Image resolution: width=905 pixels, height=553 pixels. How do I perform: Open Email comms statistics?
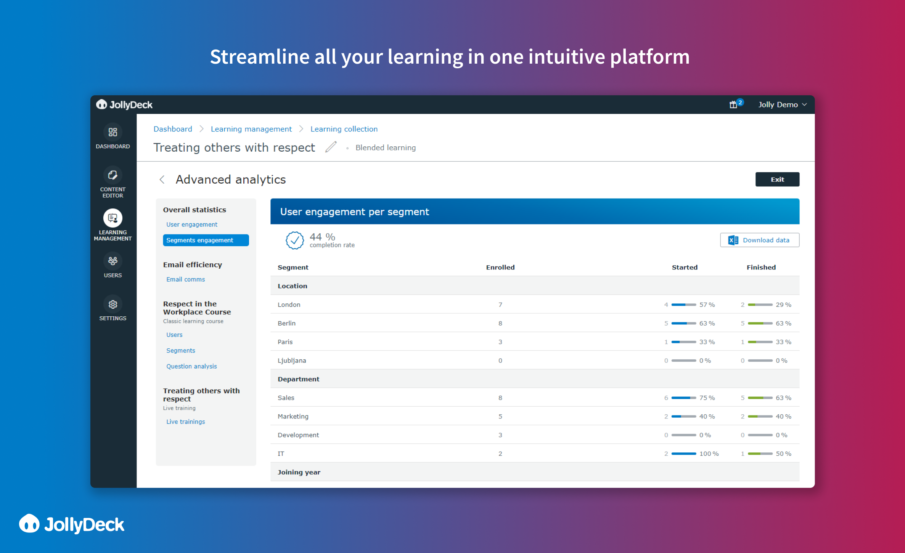point(185,279)
